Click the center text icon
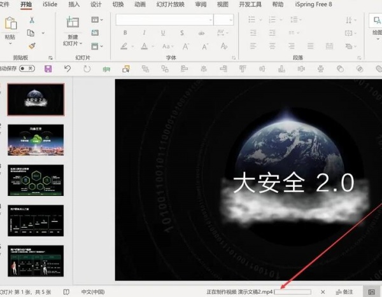The width and height of the screenshot is (382, 297). pyautogui.click(x=272, y=46)
